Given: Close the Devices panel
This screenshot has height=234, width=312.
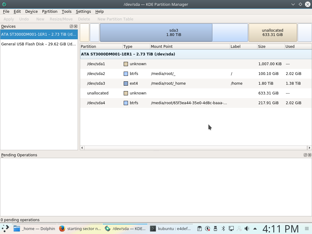Looking at the screenshot, I should [x=76, y=26].
